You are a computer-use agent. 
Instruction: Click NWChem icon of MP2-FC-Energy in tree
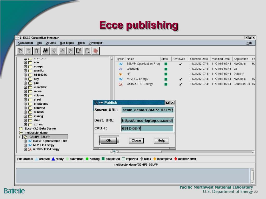click(x=30, y=145)
